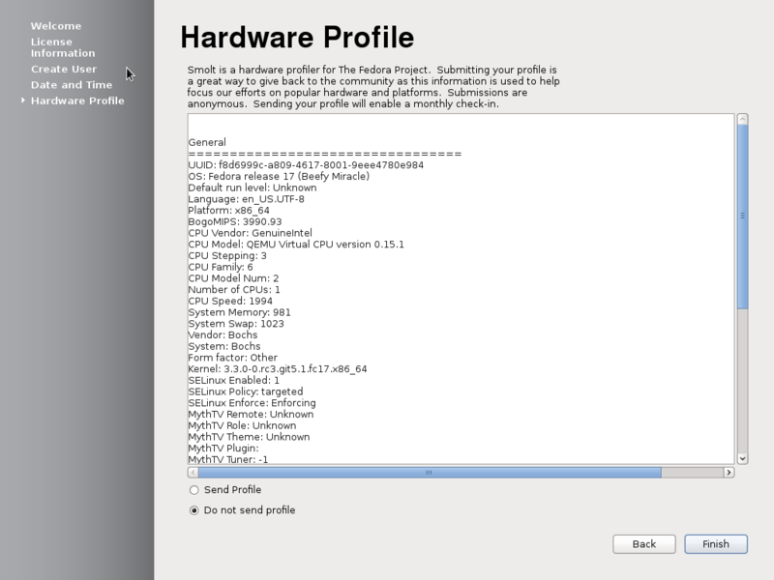Click the MythTV Role: Unknown line
774x580 pixels.
click(x=242, y=426)
